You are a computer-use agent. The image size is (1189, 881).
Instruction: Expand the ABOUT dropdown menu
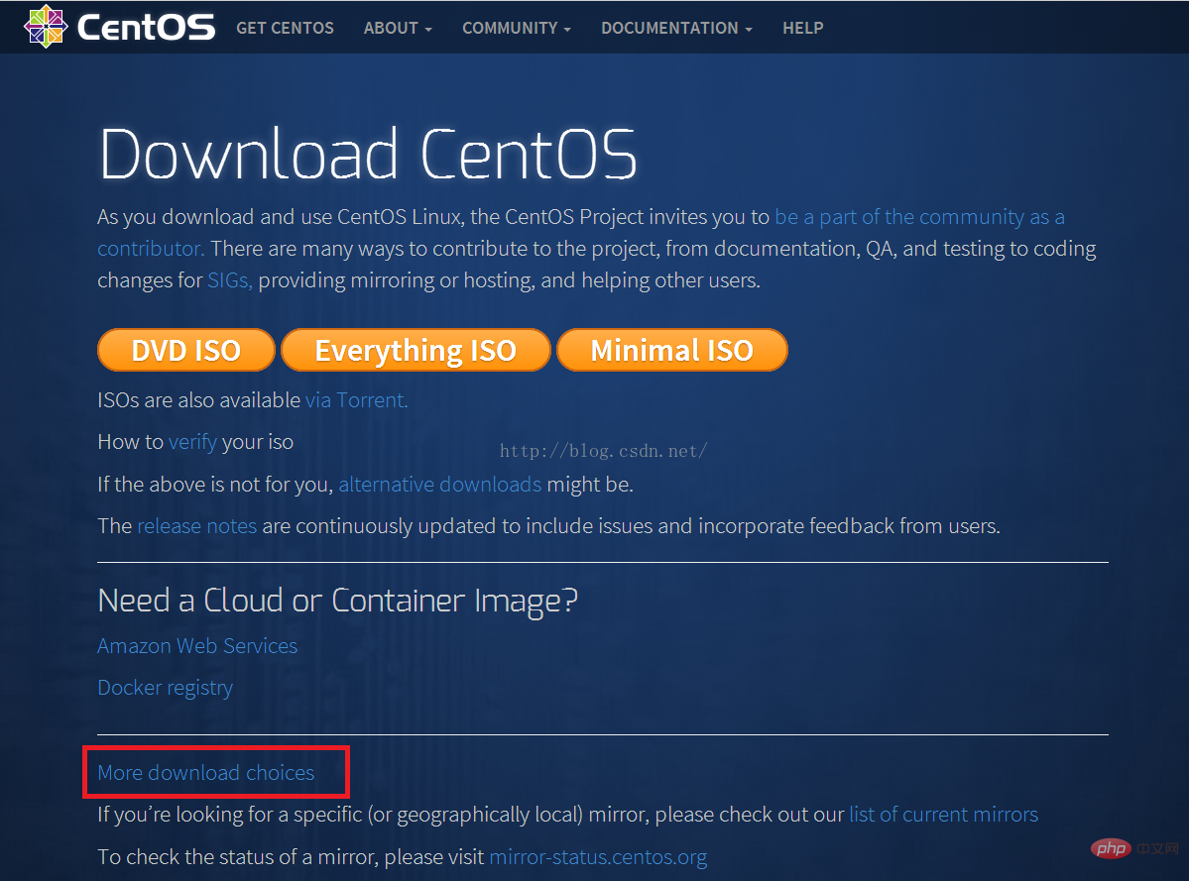tap(398, 28)
